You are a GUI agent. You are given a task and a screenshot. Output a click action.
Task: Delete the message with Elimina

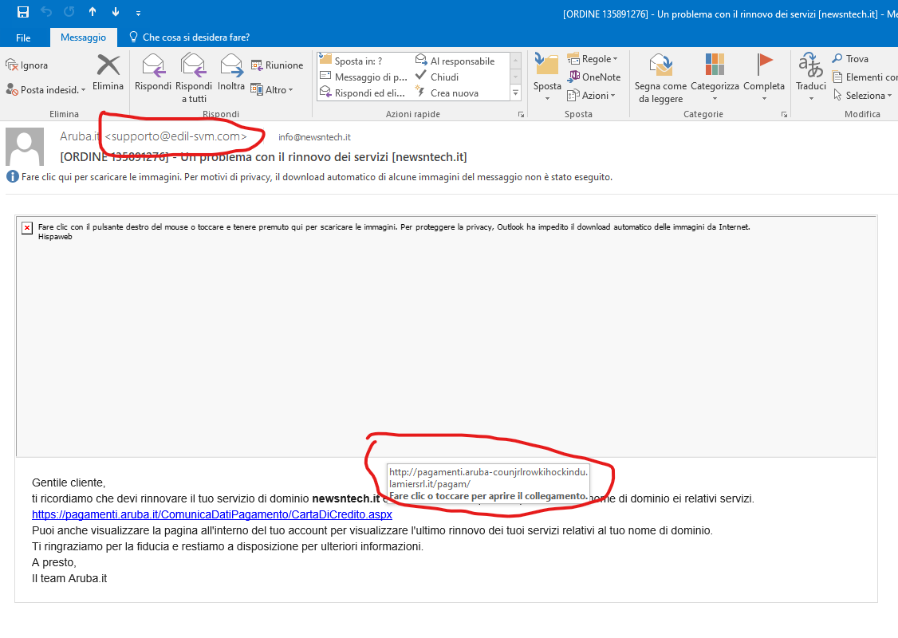pyautogui.click(x=108, y=72)
